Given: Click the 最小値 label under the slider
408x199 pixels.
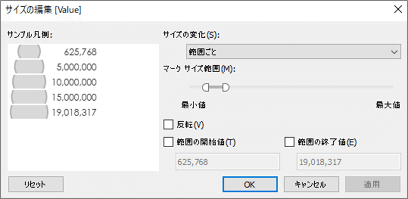Looking at the screenshot, I should pyautogui.click(x=194, y=105).
